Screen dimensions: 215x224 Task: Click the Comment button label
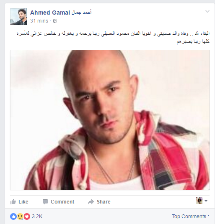coord(62,202)
